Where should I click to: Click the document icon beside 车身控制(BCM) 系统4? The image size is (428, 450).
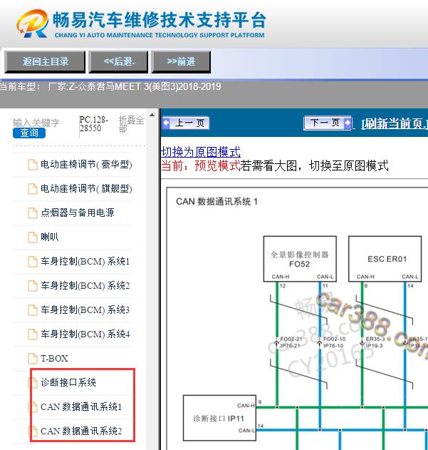(x=32, y=334)
